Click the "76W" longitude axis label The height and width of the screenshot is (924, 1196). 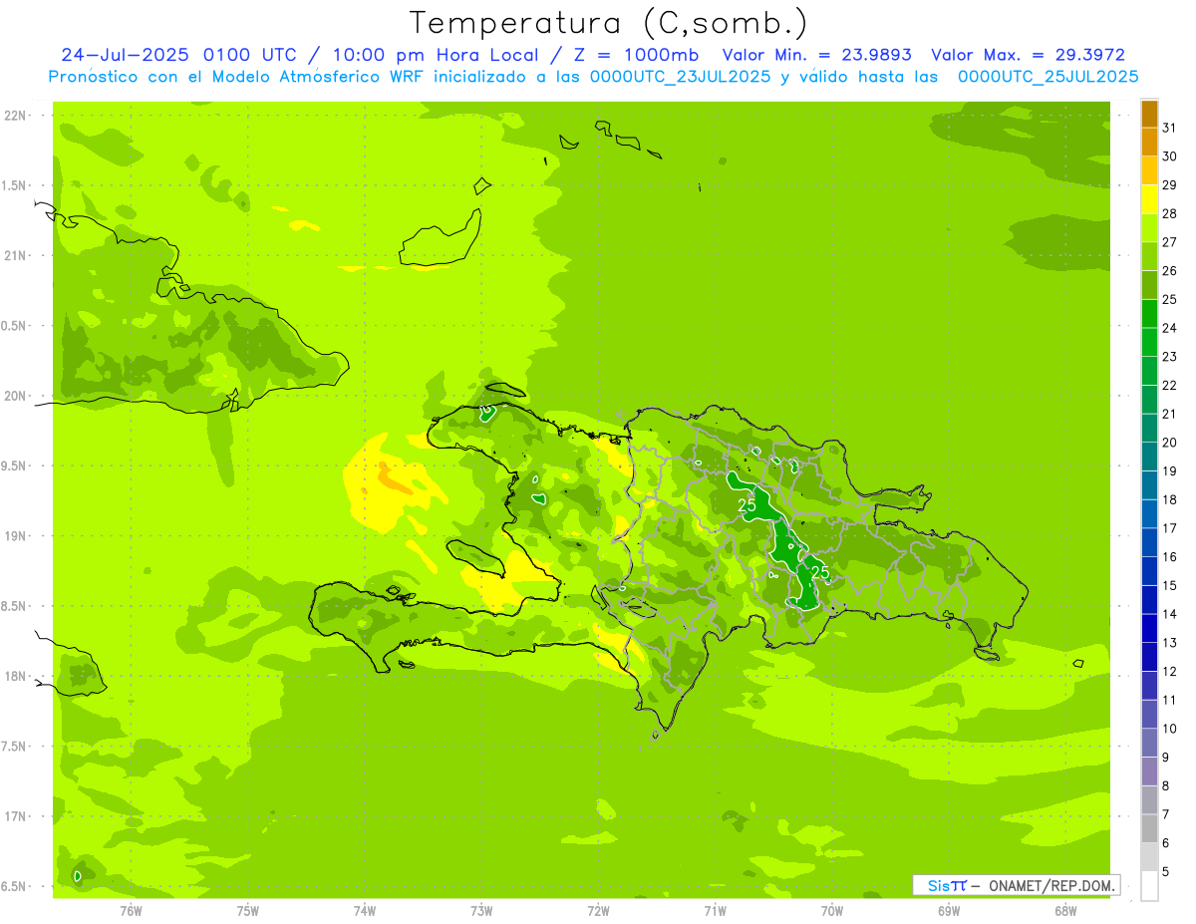(131, 910)
